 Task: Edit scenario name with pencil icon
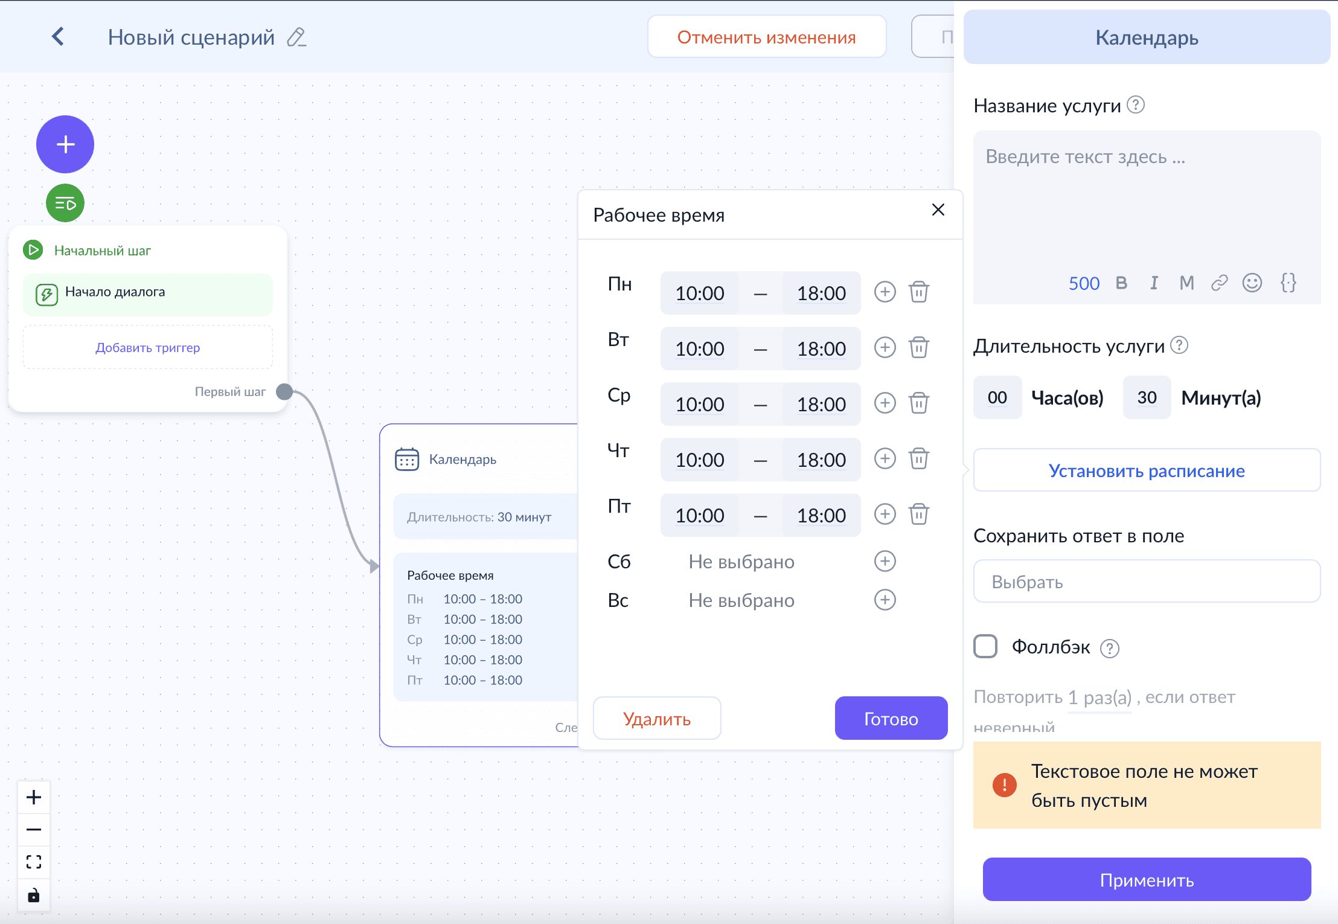pos(296,37)
